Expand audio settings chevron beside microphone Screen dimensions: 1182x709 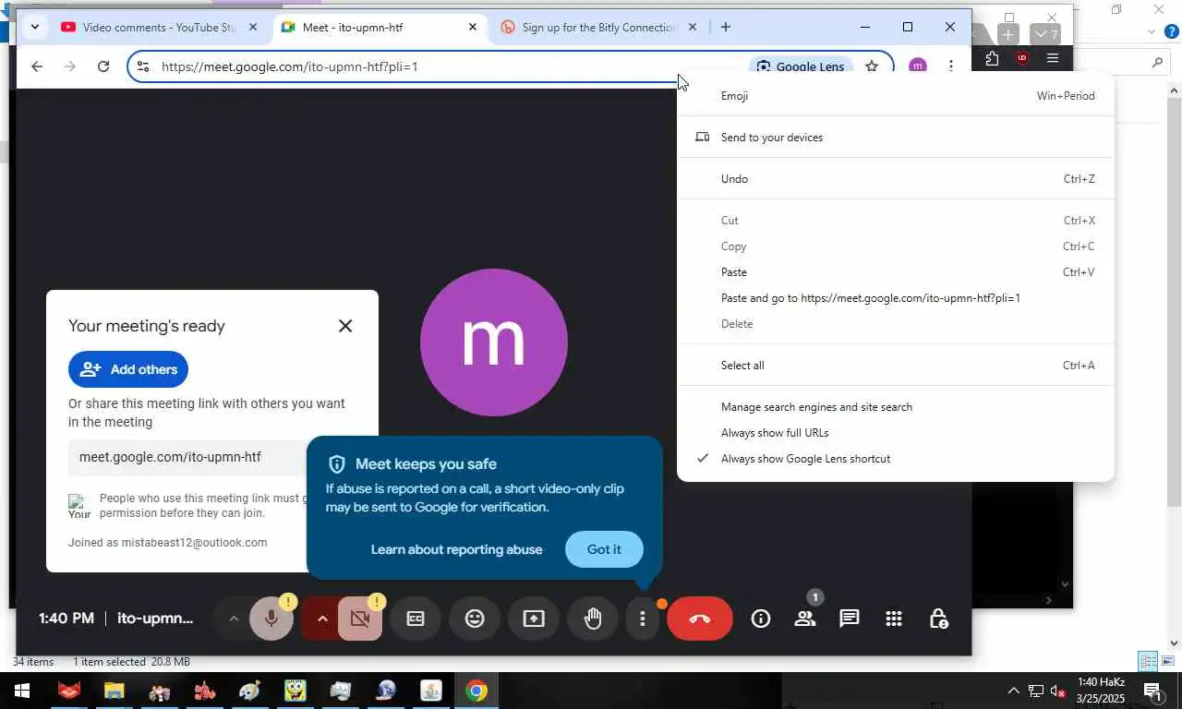click(x=234, y=619)
